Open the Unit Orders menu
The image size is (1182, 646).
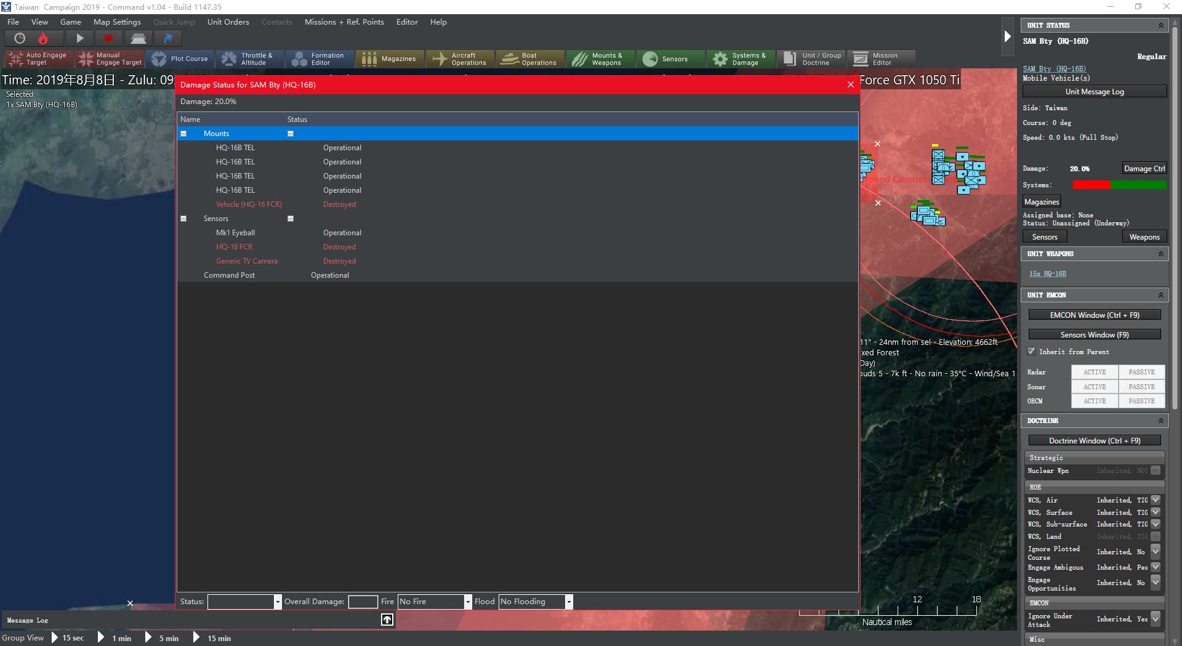click(x=228, y=22)
